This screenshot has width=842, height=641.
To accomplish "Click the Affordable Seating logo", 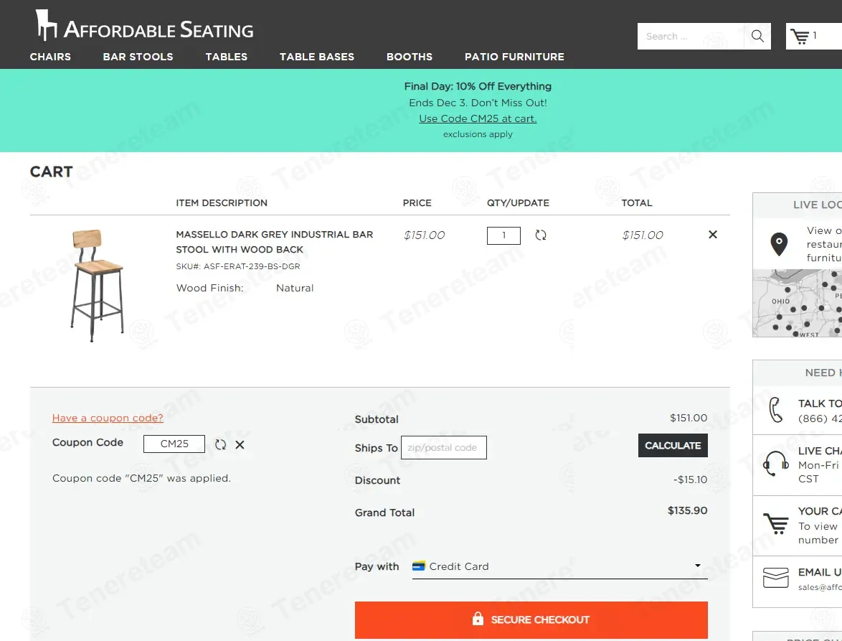I will point(144,25).
